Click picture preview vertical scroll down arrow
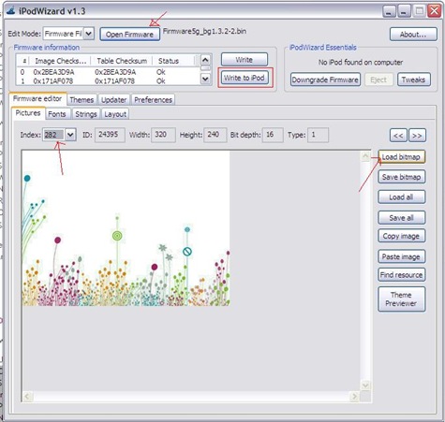 (x=365, y=386)
